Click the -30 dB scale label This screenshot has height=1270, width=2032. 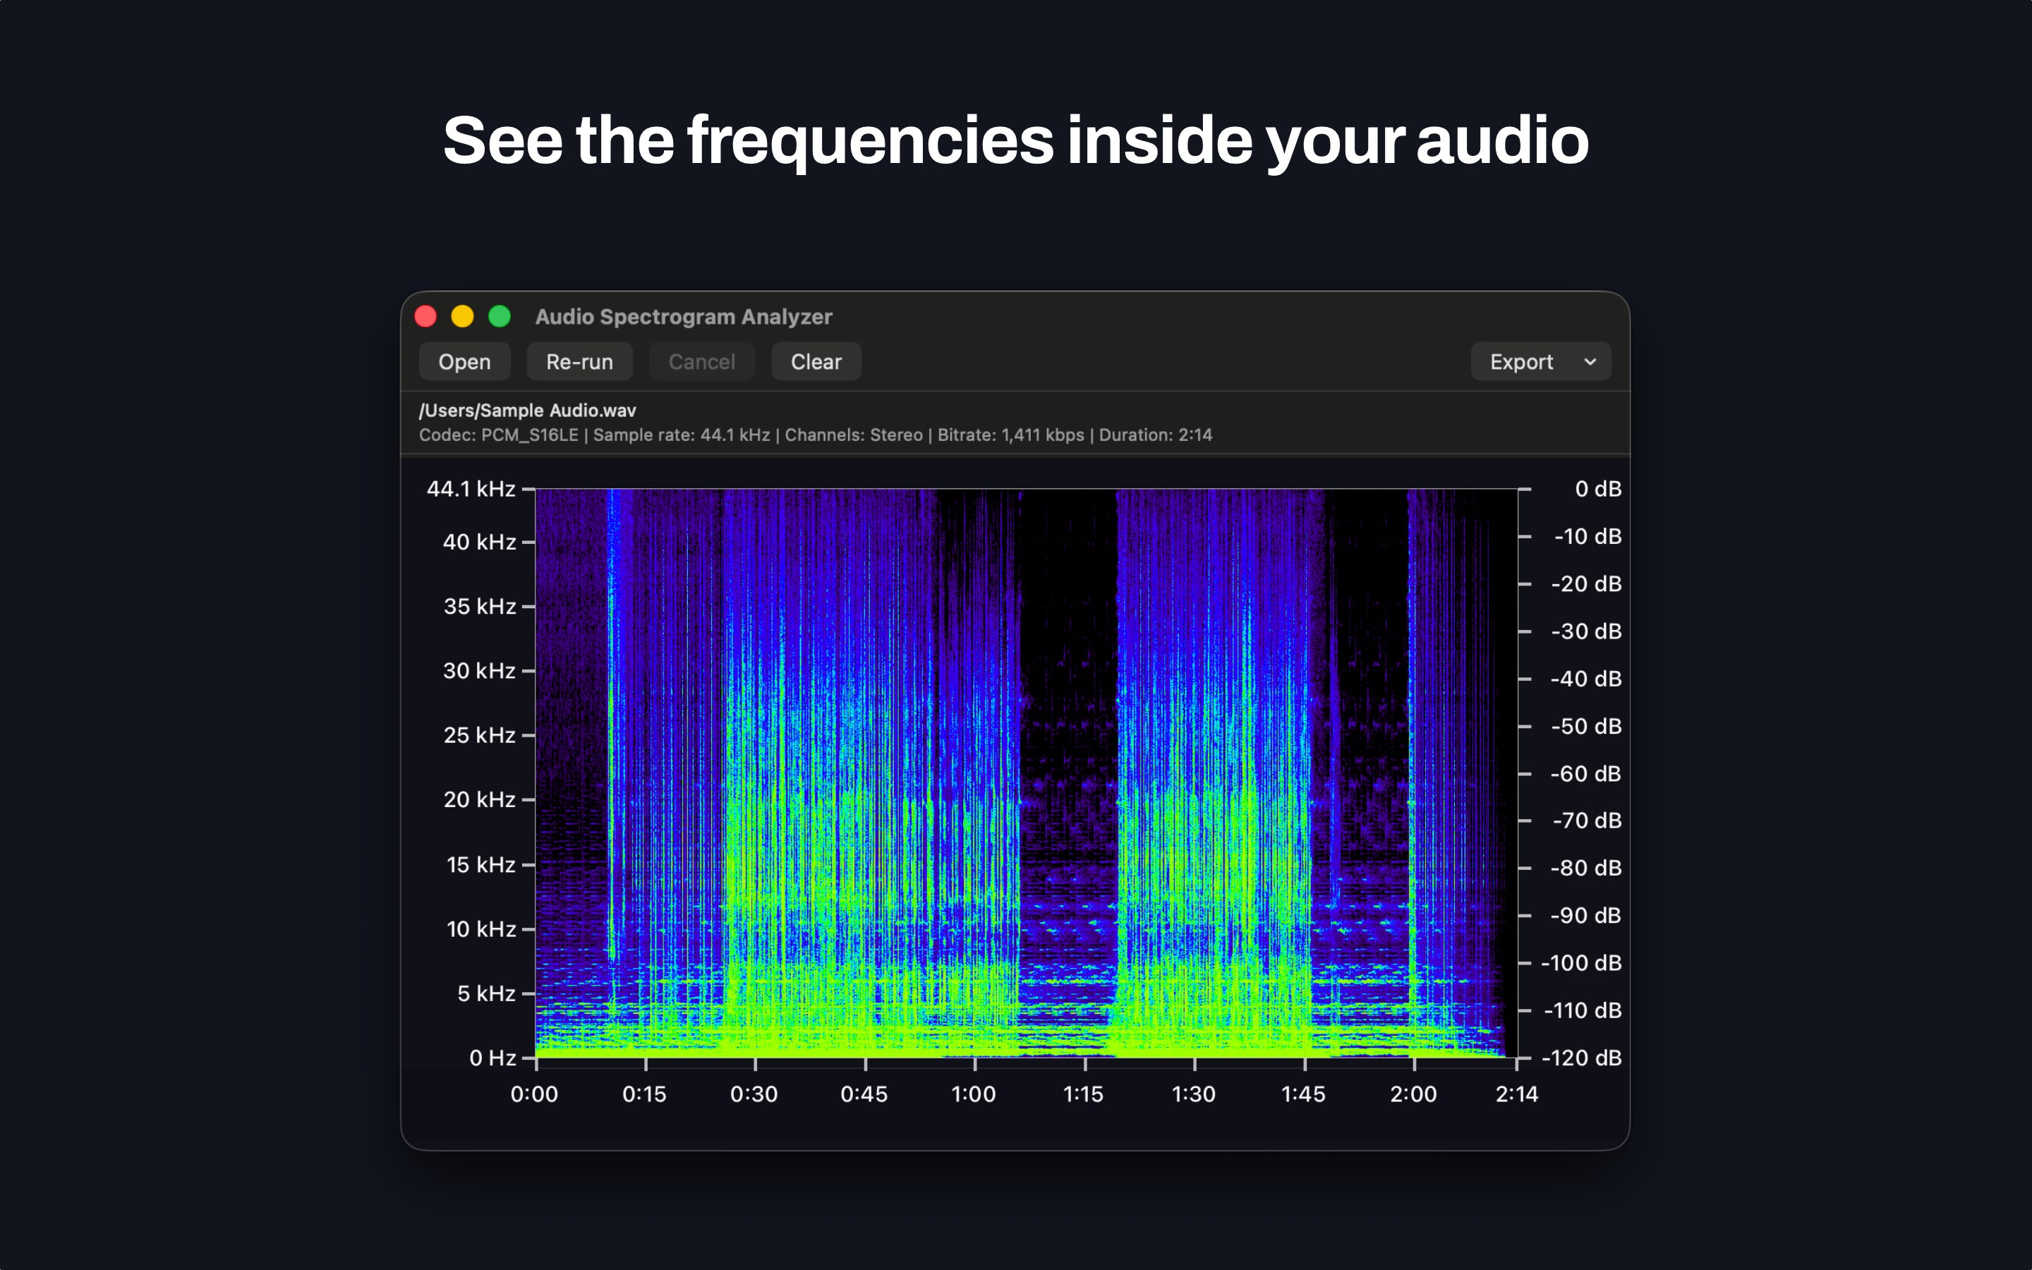1586,631
